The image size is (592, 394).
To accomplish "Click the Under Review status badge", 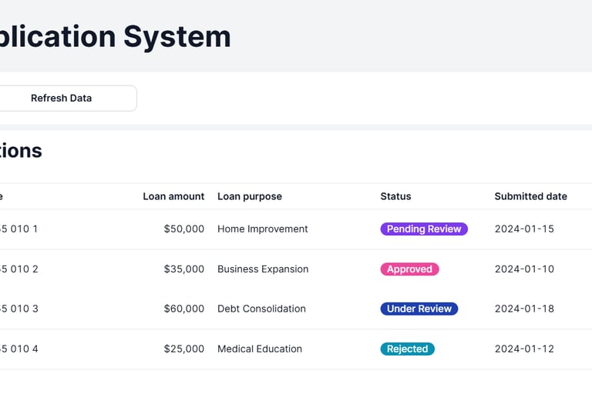I will pyautogui.click(x=419, y=309).
